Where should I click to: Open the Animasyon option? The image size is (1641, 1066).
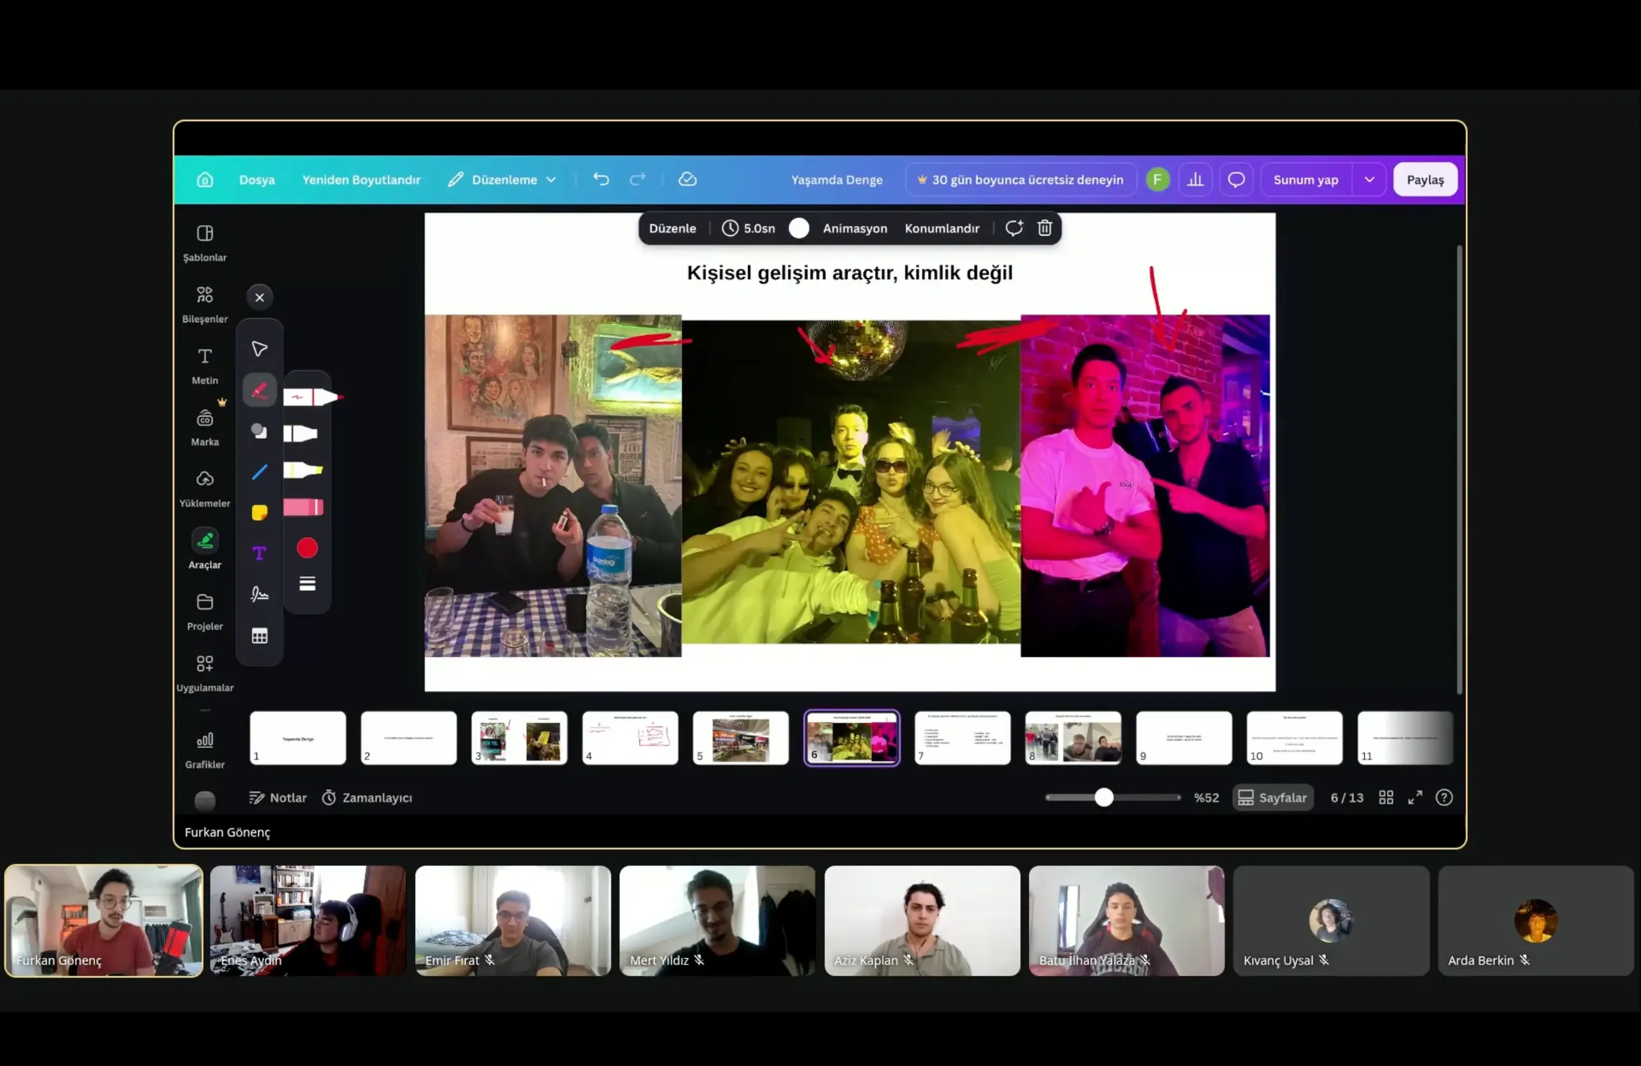855,228
